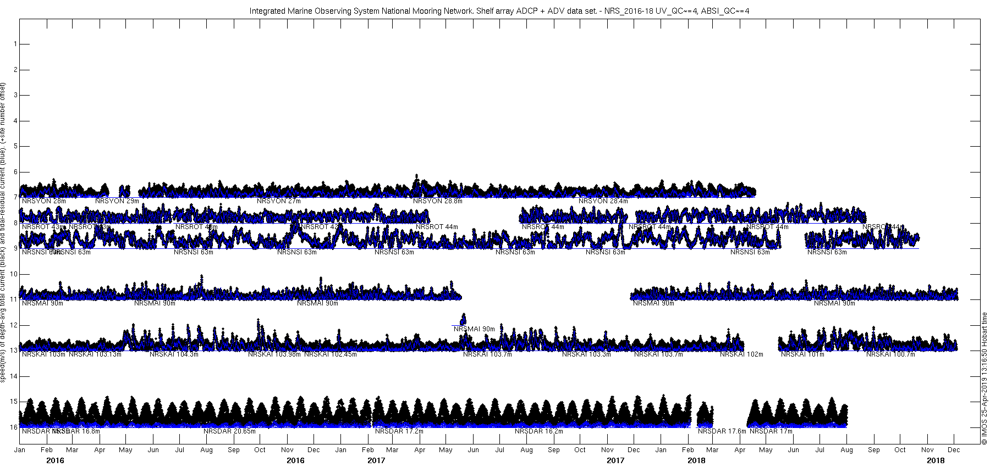Click y-axis tick label '9'
Image resolution: width=990 pixels, height=467 pixels.
15,248
